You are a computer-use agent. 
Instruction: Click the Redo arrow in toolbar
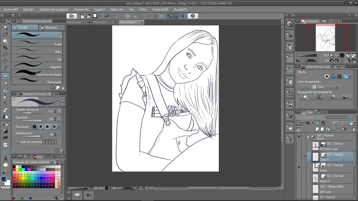click(x=113, y=16)
